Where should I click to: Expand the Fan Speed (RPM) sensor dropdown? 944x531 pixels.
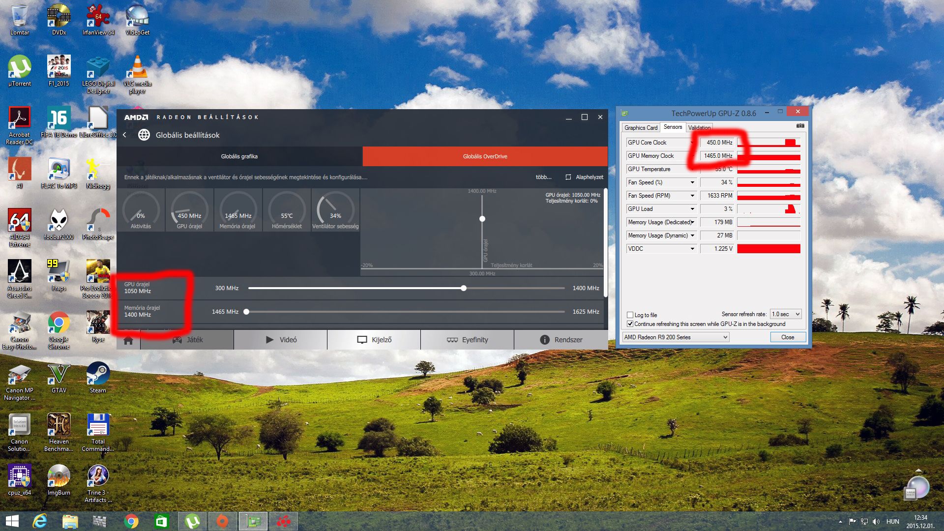click(692, 196)
